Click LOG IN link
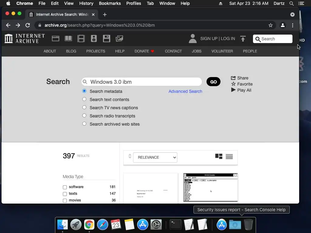Image resolution: width=311 pixels, height=233 pixels. [x=228, y=39]
